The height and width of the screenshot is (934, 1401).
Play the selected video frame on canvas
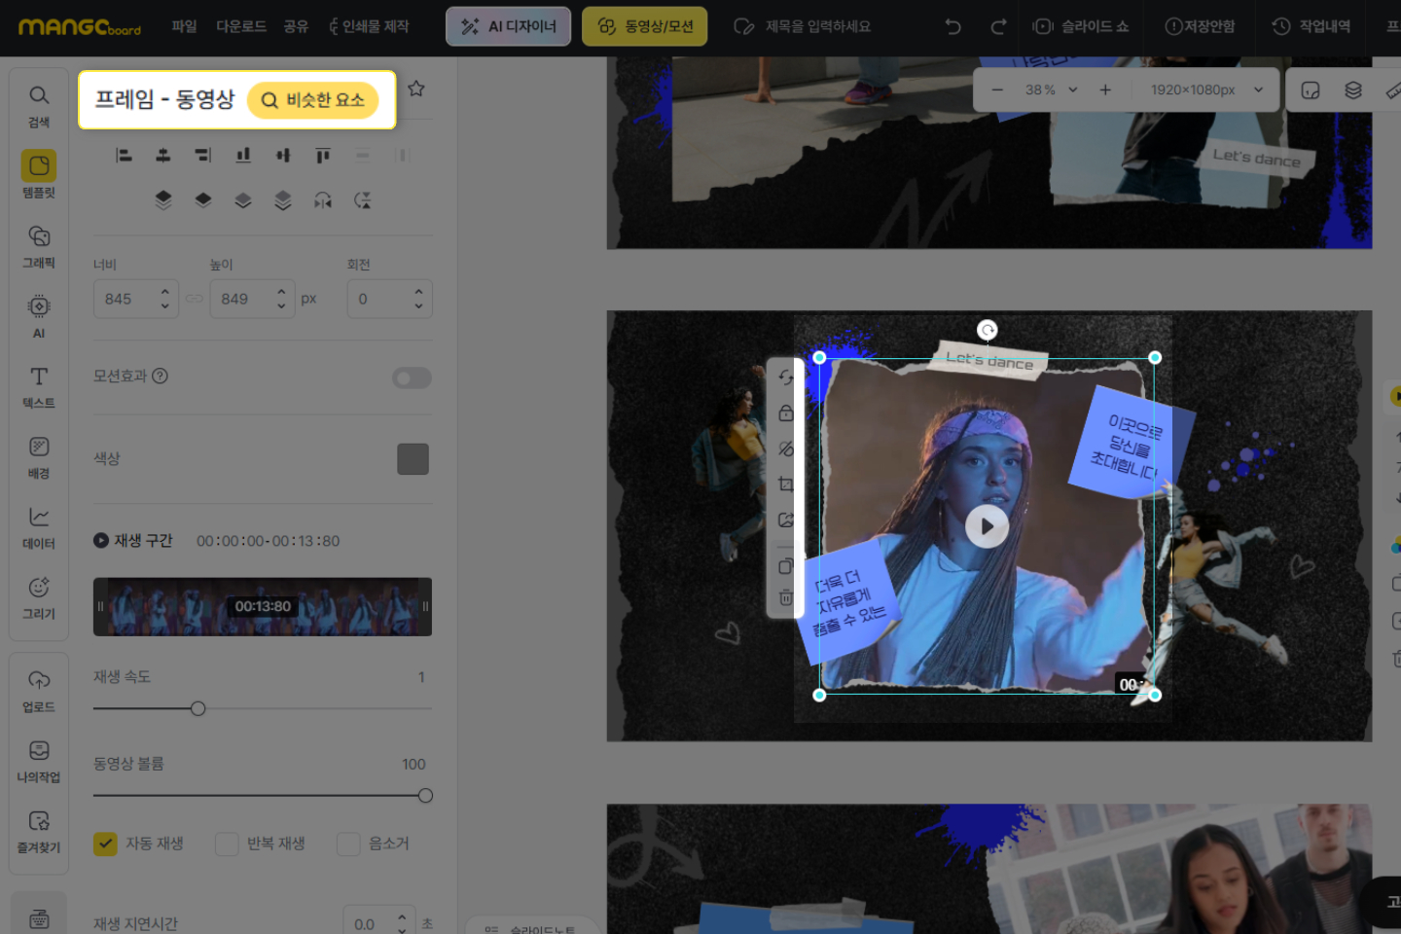[x=987, y=526]
